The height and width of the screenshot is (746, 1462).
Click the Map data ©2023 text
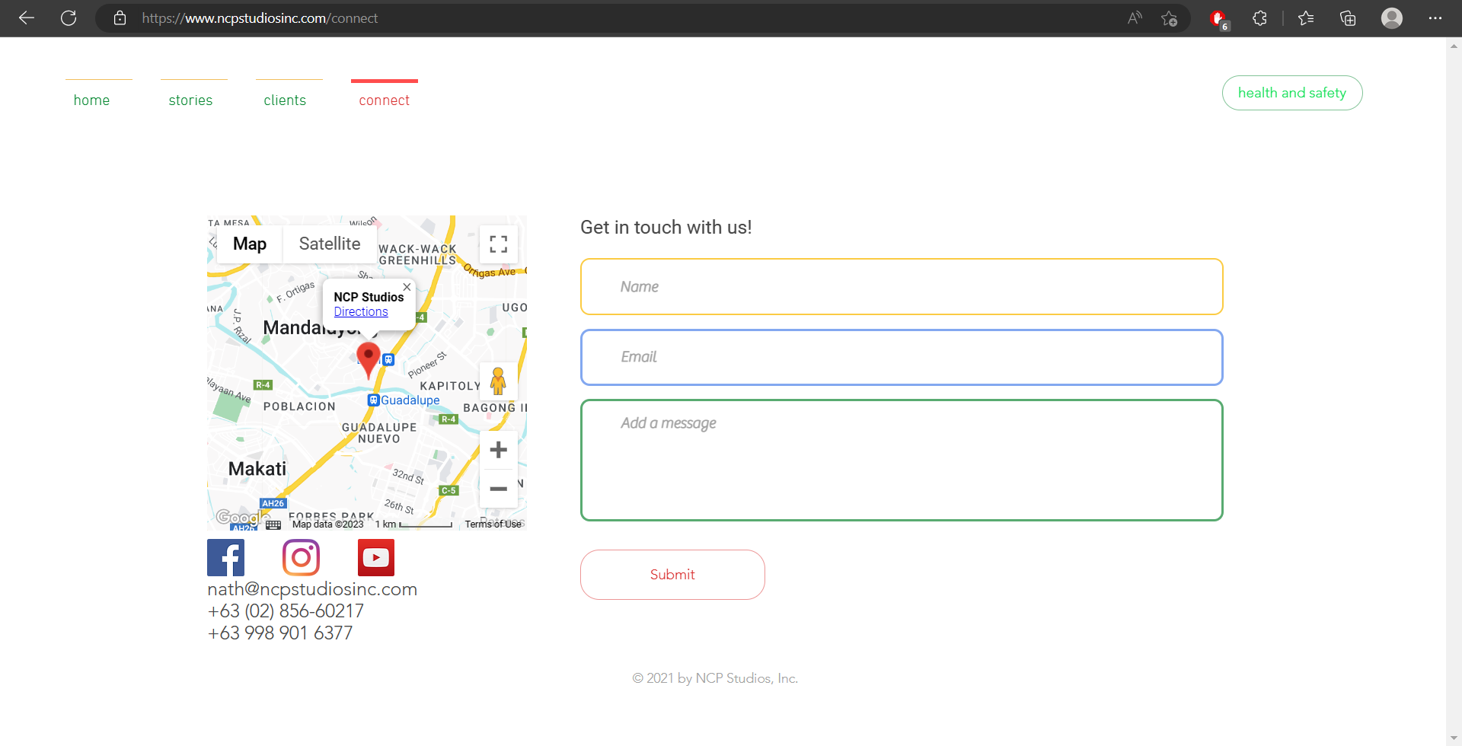[x=327, y=524]
